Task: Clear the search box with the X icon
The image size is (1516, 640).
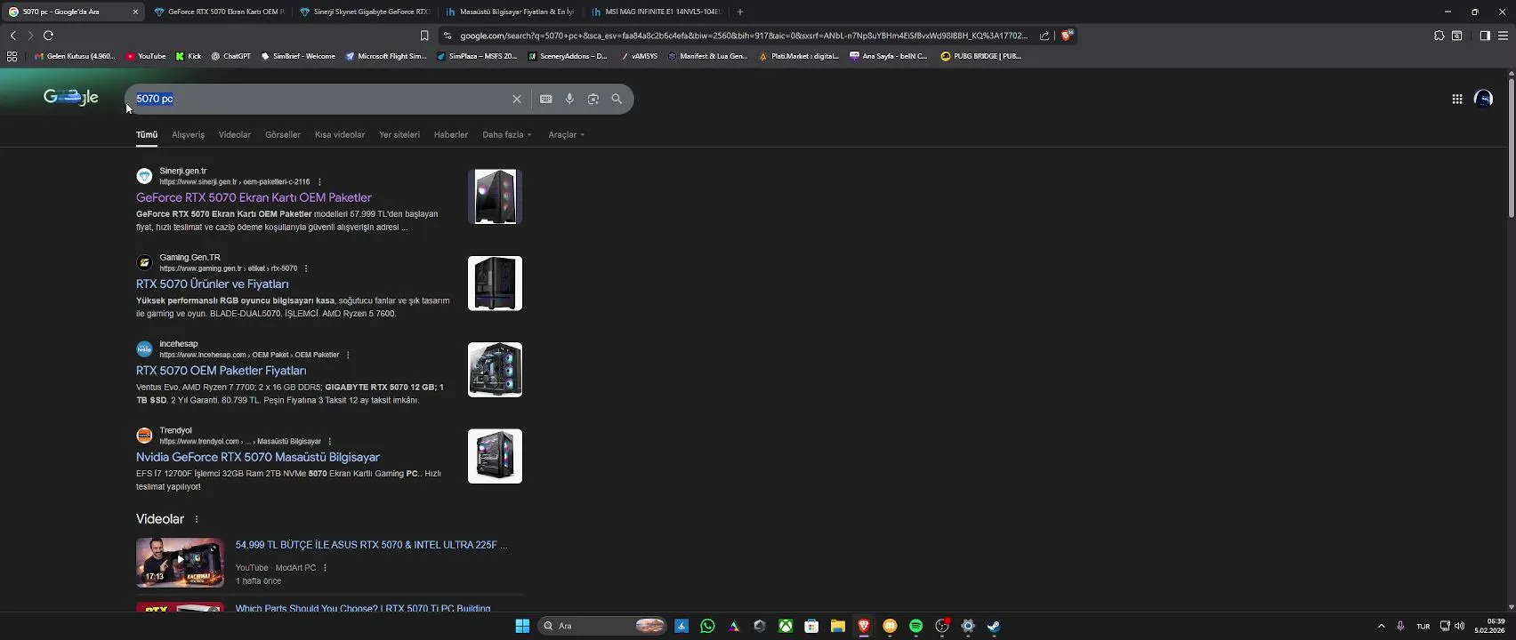Action: click(516, 99)
